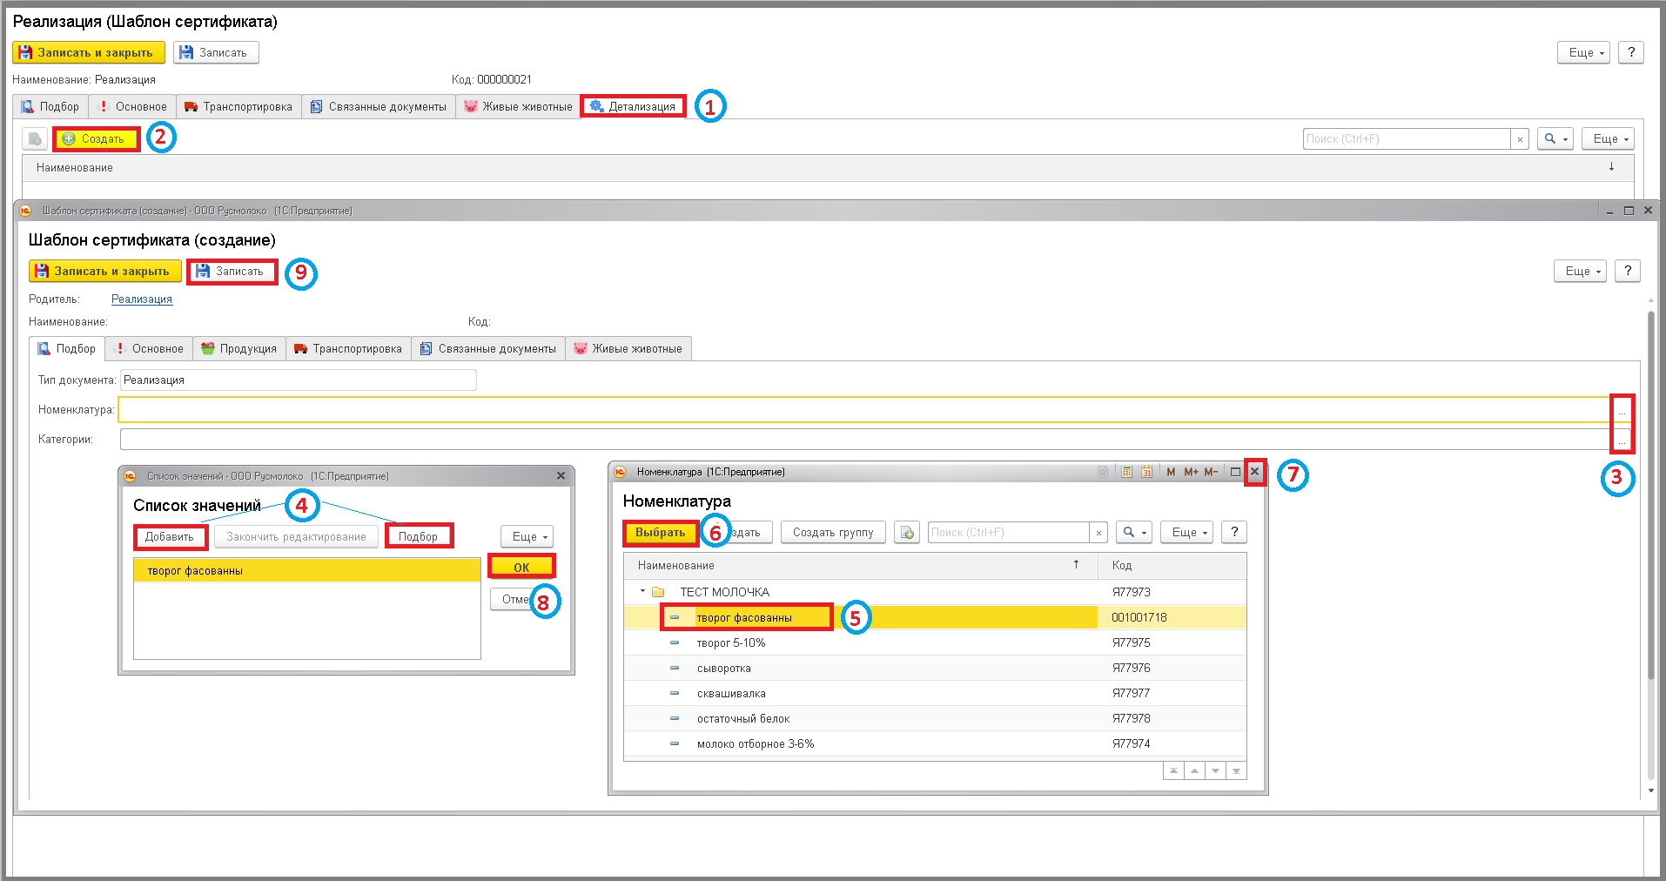Click the Создать button in Реализация window
The width and height of the screenshot is (1666, 881).
tap(95, 138)
